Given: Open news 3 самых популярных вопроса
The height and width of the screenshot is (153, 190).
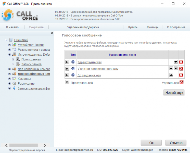Looking at the screenshot, I should click(89, 16).
